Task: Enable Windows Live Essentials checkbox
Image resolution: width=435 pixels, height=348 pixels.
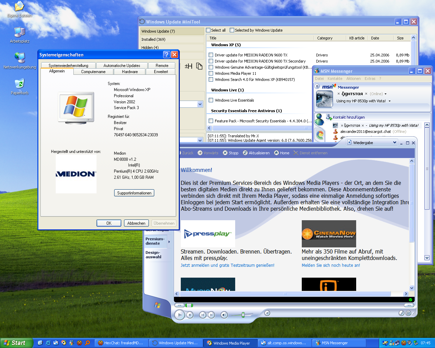Action: tap(211, 100)
